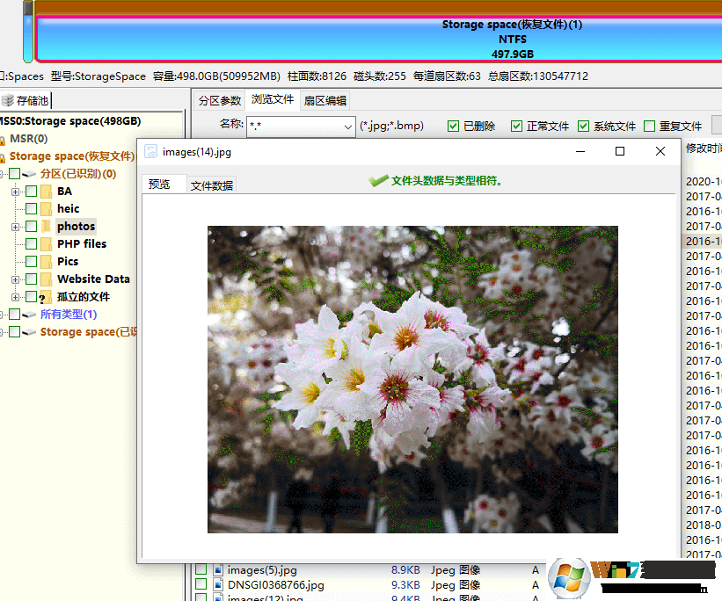Click the storage pool icon in the left tab

pos(8,100)
